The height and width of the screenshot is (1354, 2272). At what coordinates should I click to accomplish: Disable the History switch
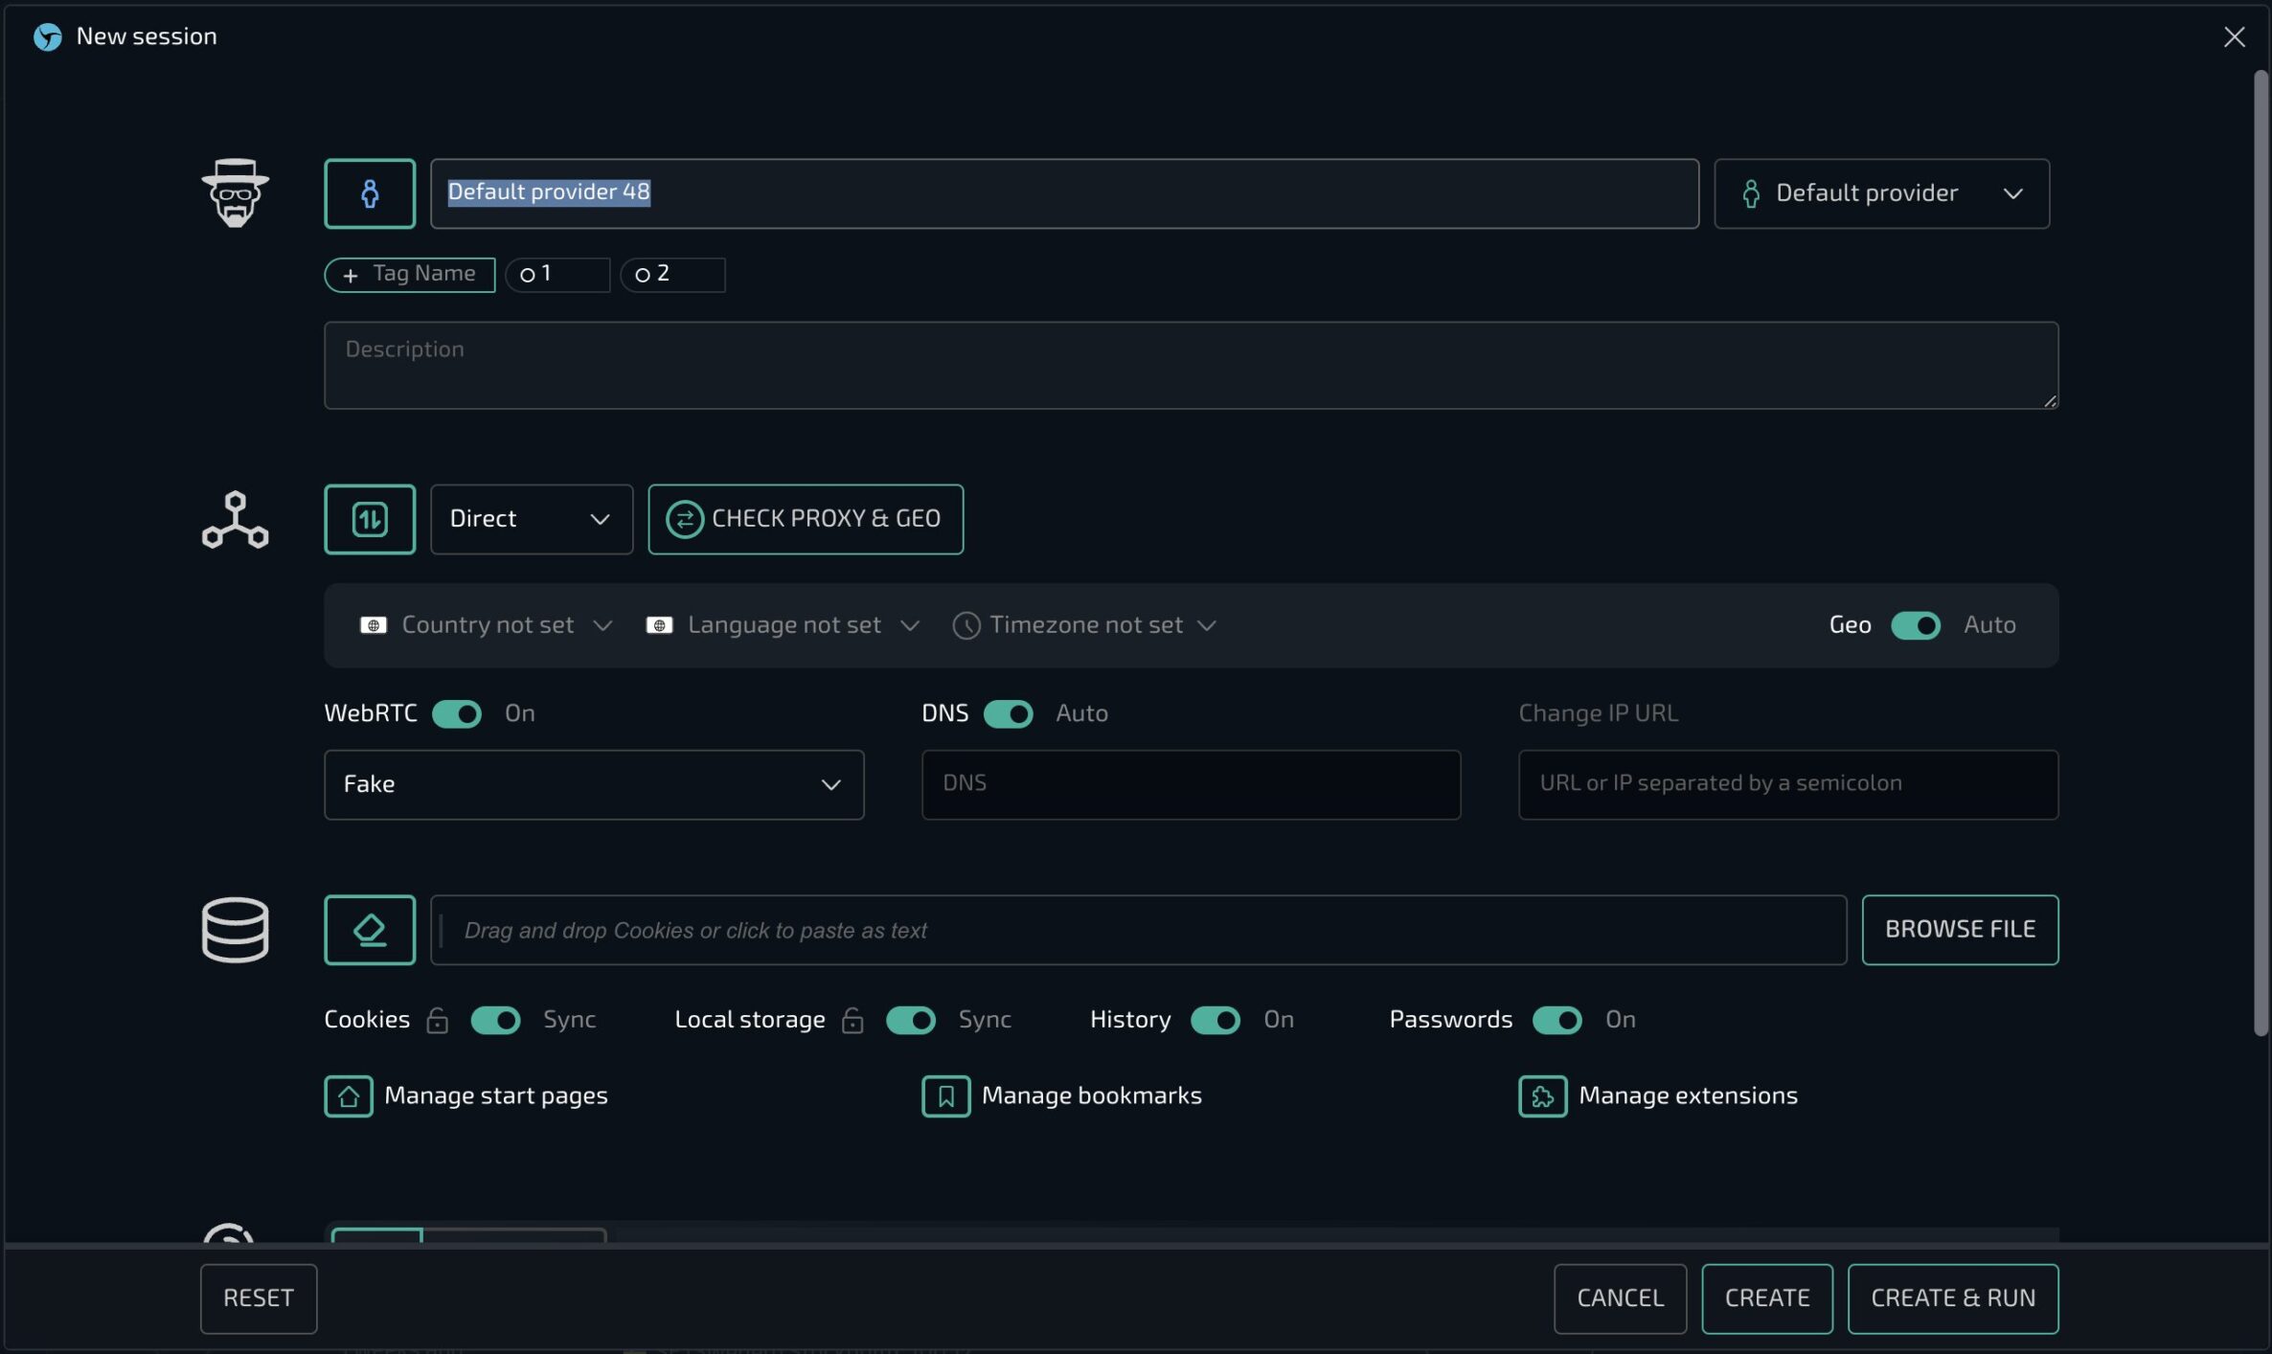point(1216,1020)
